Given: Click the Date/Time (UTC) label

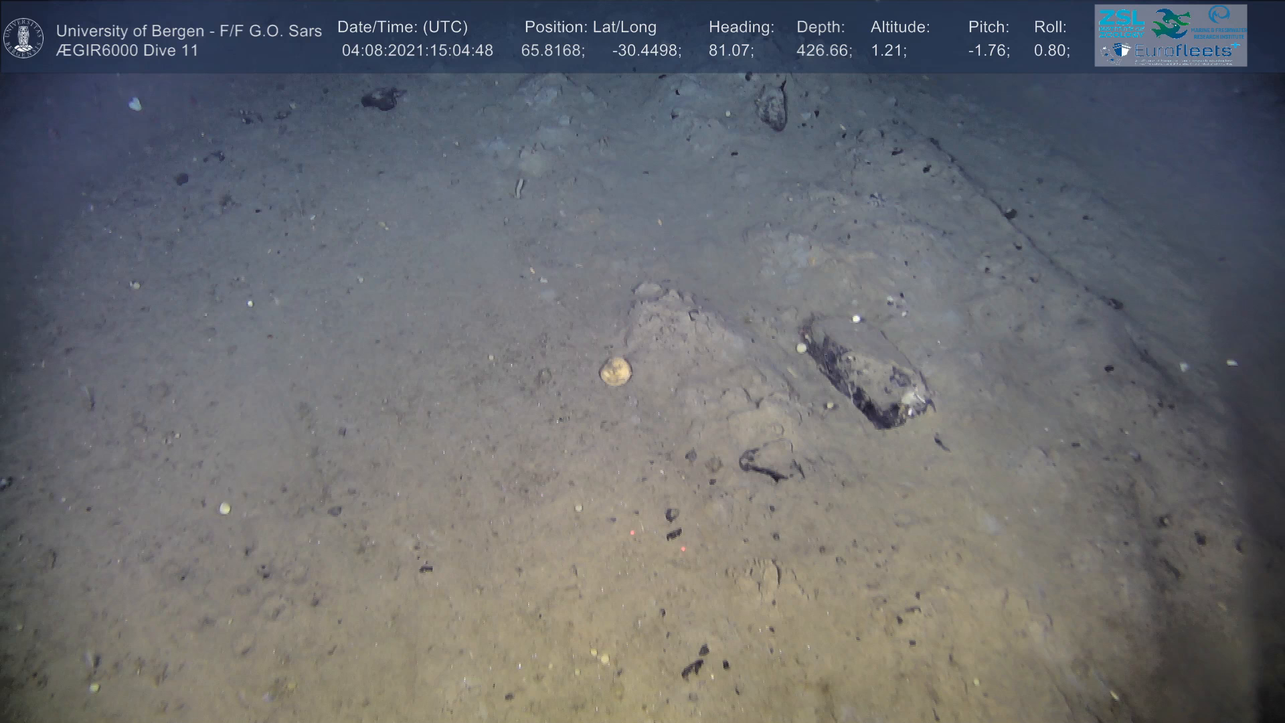Looking at the screenshot, I should [402, 27].
